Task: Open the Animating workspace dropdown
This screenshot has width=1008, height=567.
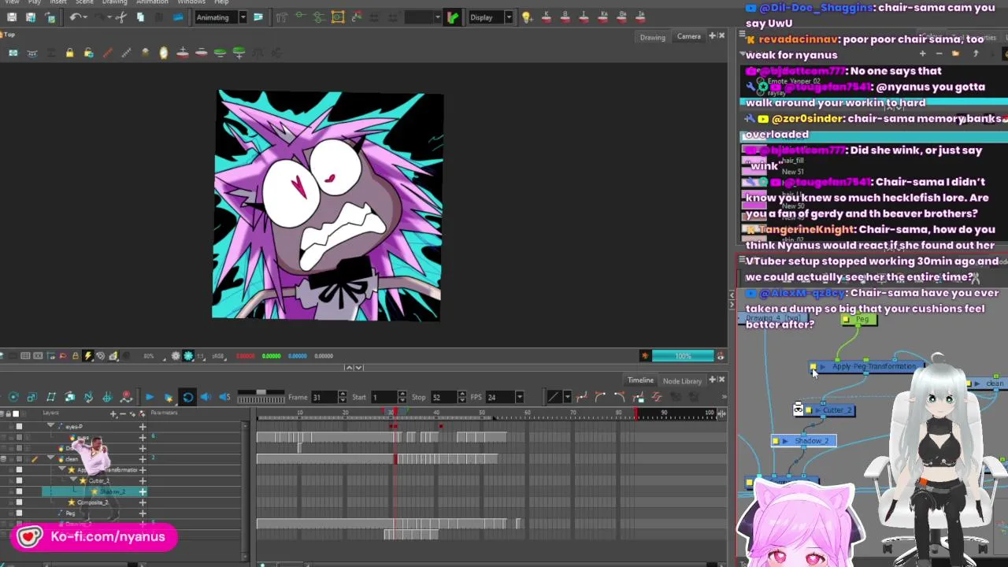Action: (243, 17)
